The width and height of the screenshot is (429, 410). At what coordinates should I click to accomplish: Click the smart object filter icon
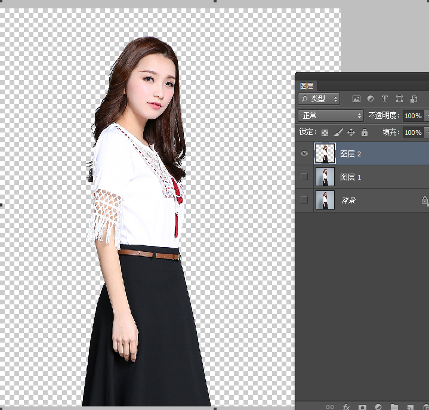pos(413,99)
